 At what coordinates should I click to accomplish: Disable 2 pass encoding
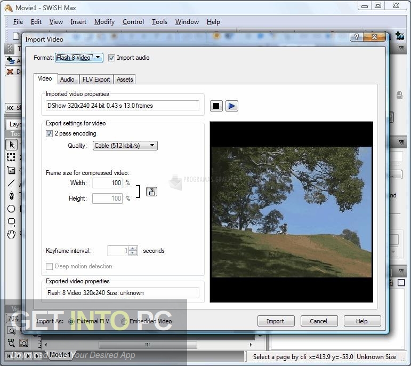tap(49, 133)
